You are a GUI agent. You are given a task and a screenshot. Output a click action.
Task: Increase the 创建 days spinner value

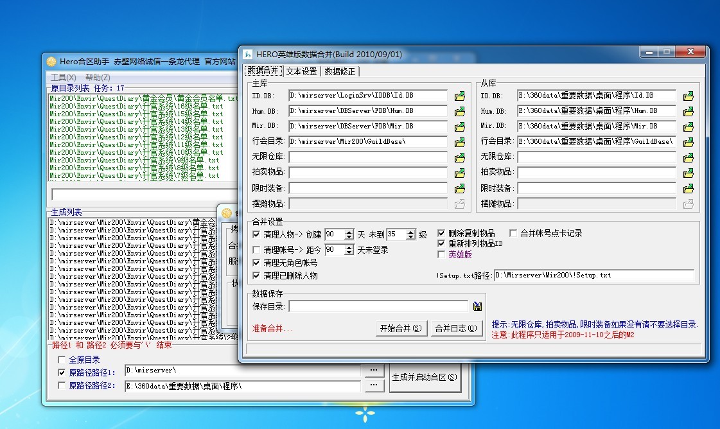click(349, 232)
